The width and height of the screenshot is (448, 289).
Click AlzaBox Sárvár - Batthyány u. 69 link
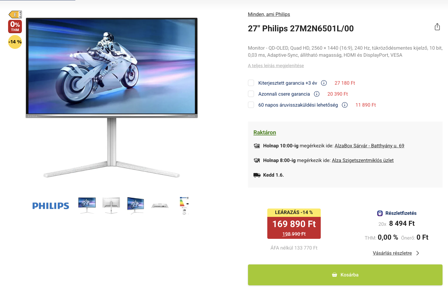point(369,146)
